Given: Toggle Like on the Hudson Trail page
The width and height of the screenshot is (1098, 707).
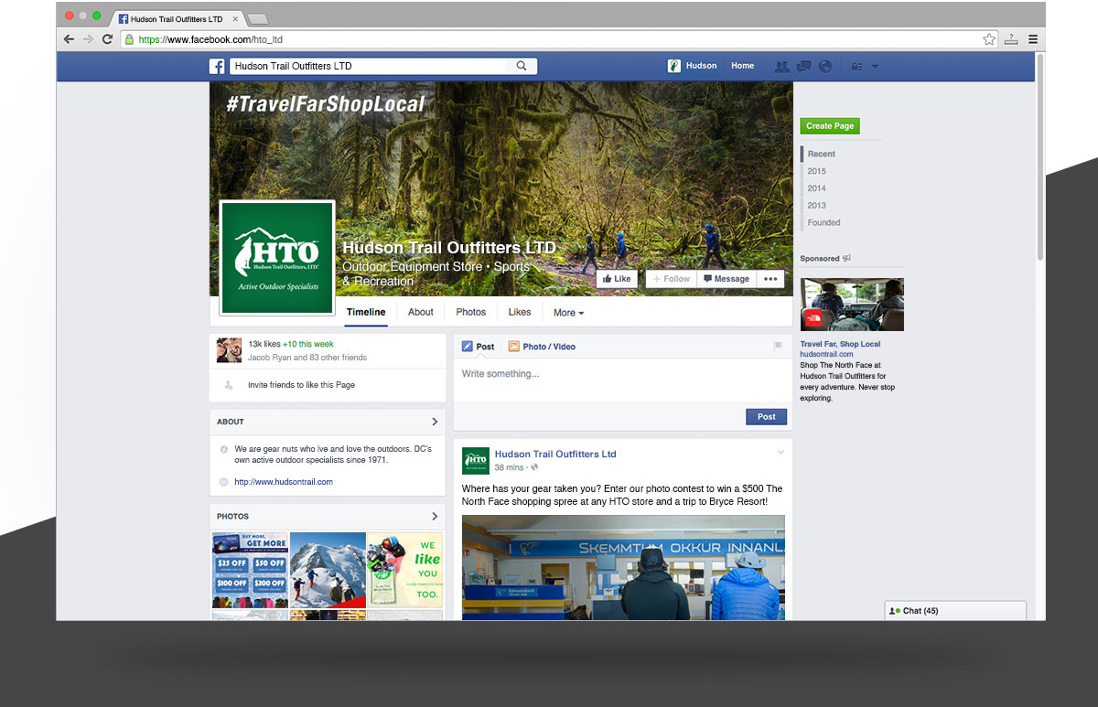Looking at the screenshot, I should [x=616, y=279].
